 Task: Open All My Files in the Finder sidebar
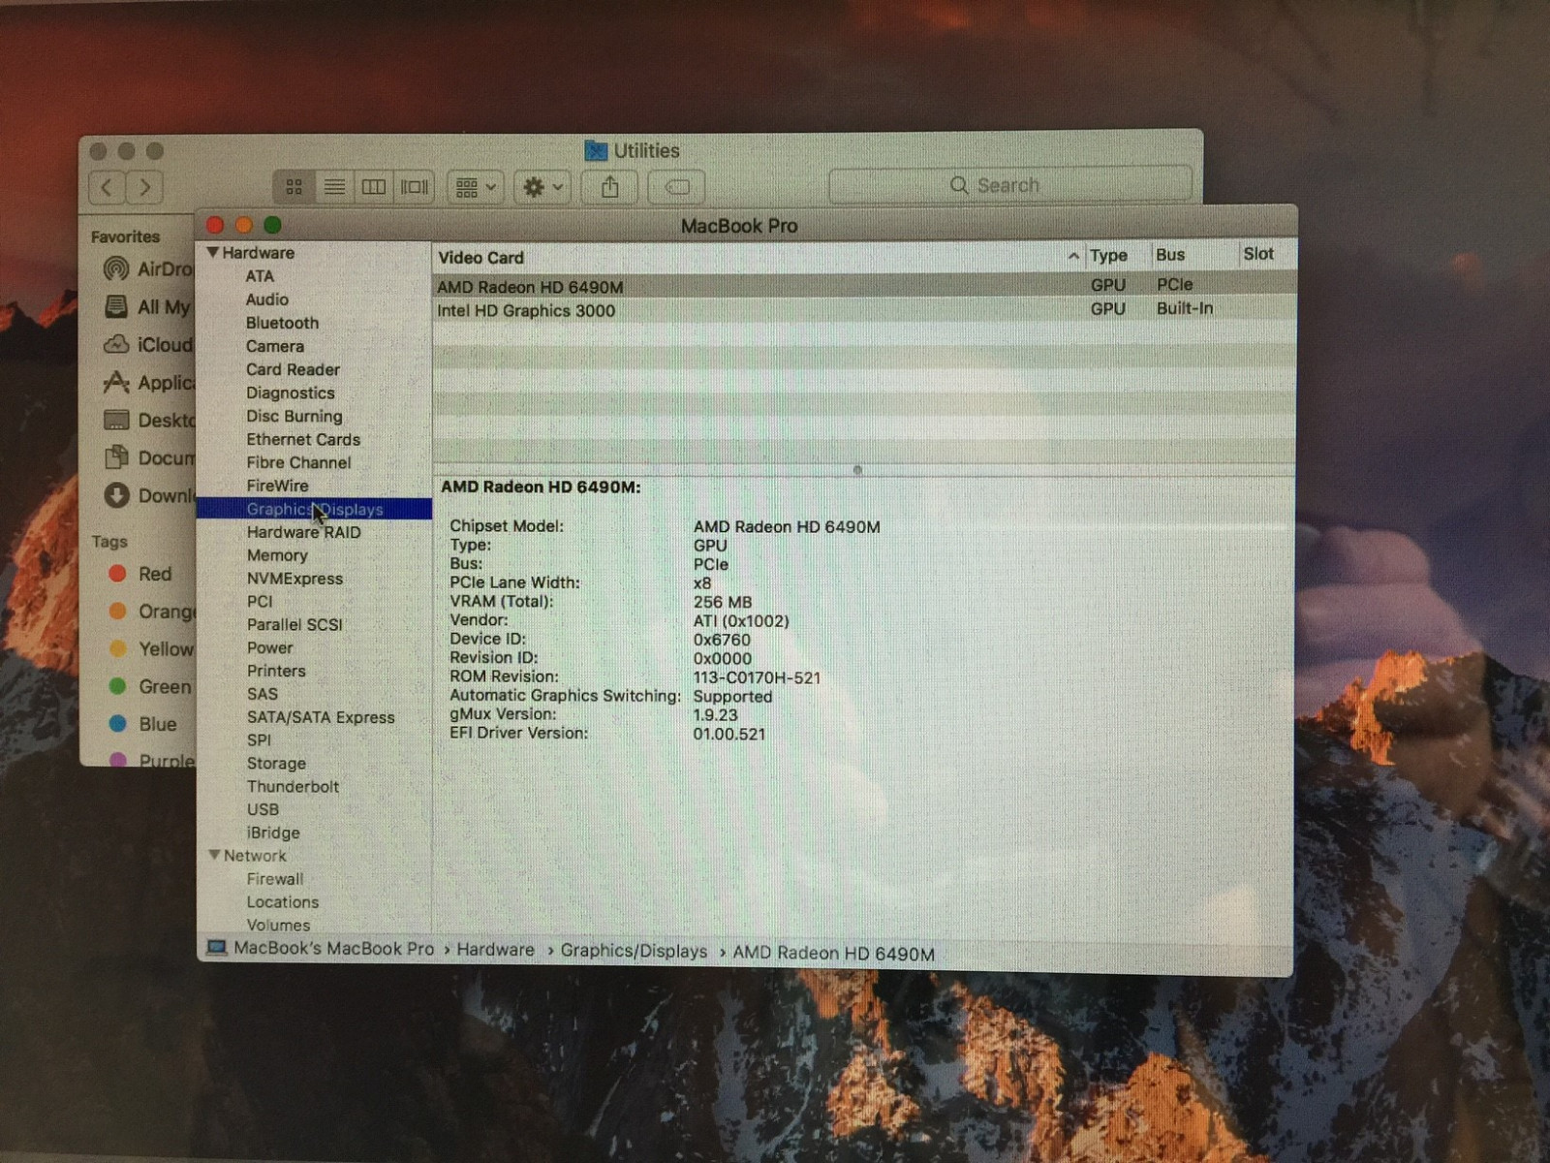coord(148,306)
